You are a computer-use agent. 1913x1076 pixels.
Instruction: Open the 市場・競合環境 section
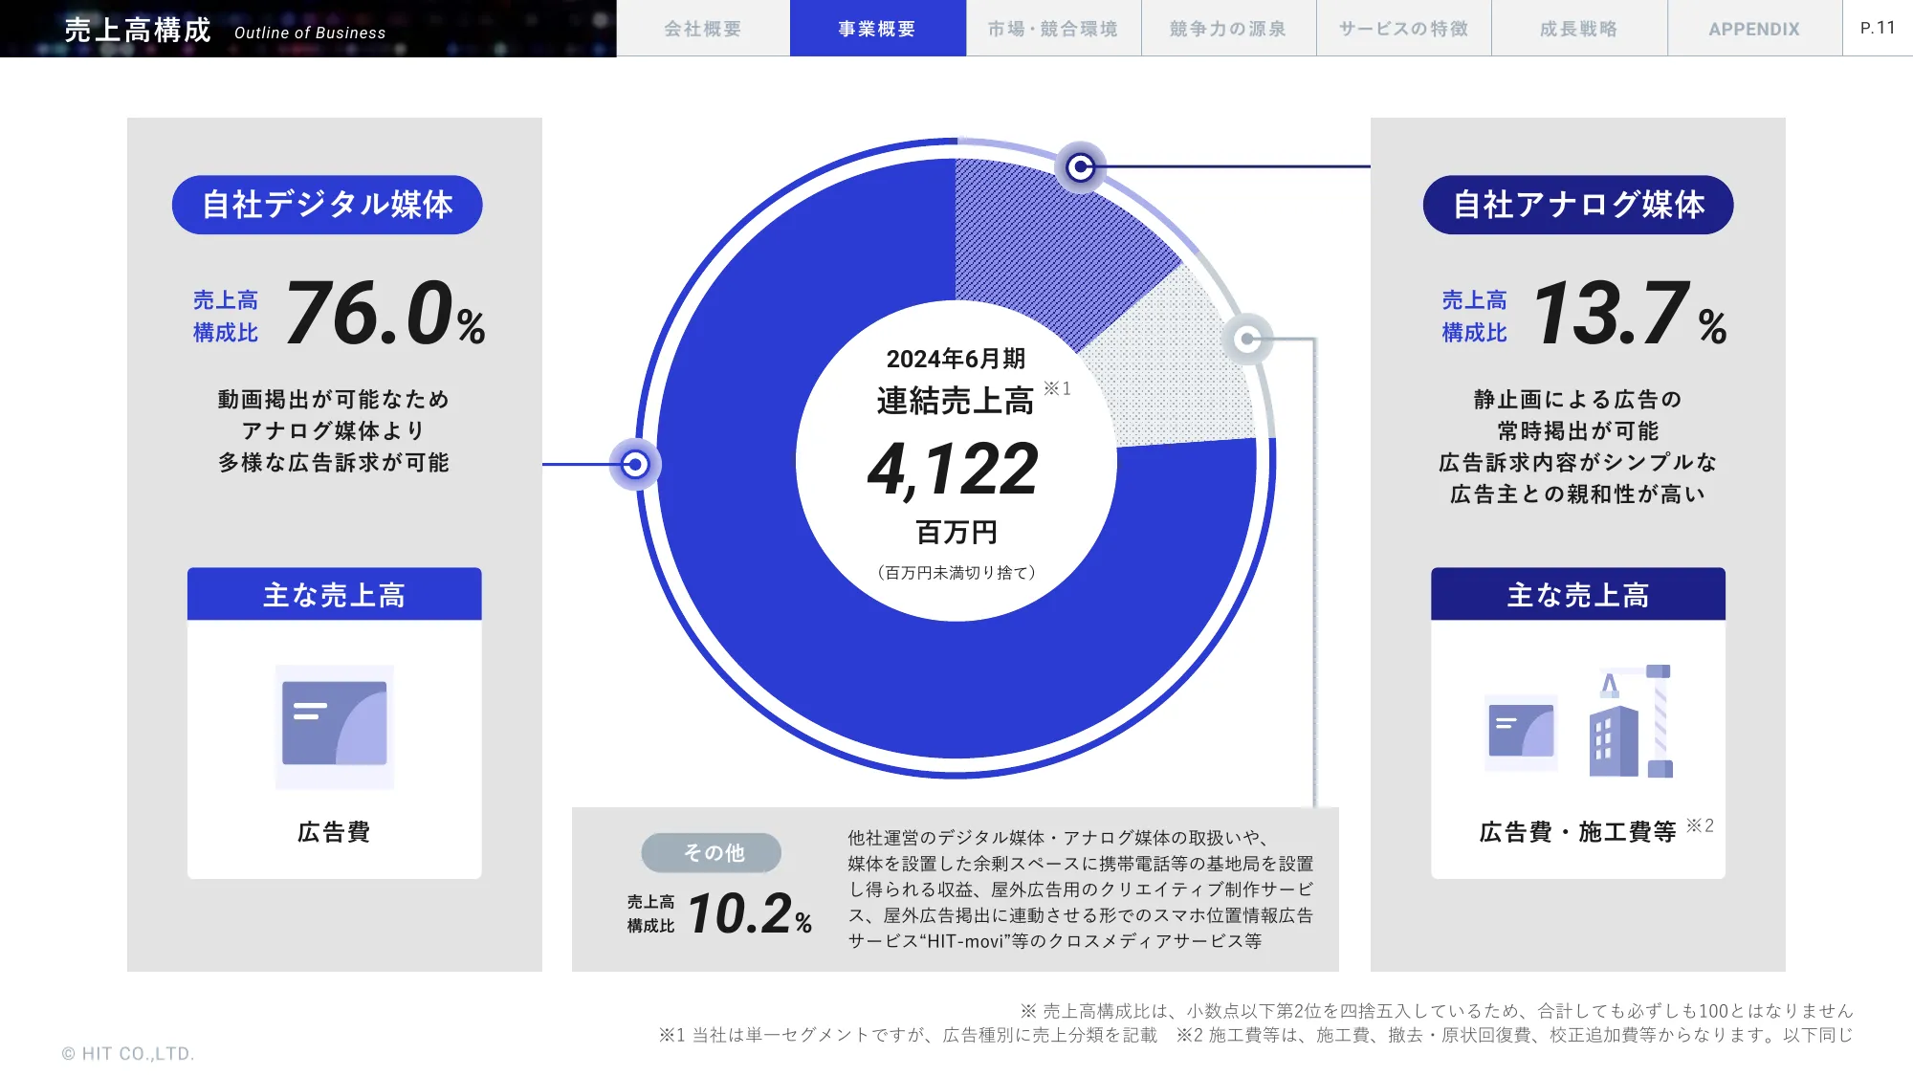(1053, 28)
